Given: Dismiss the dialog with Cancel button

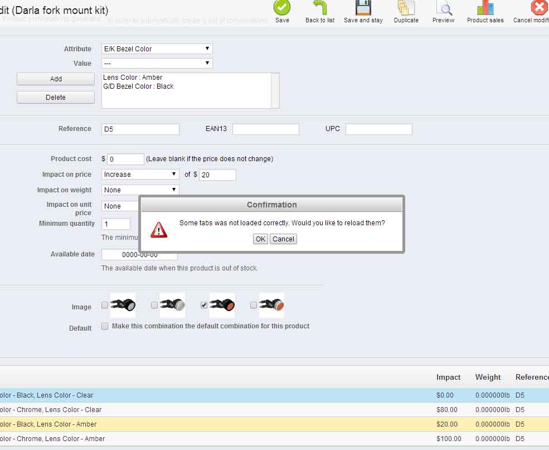Looking at the screenshot, I should [x=283, y=239].
